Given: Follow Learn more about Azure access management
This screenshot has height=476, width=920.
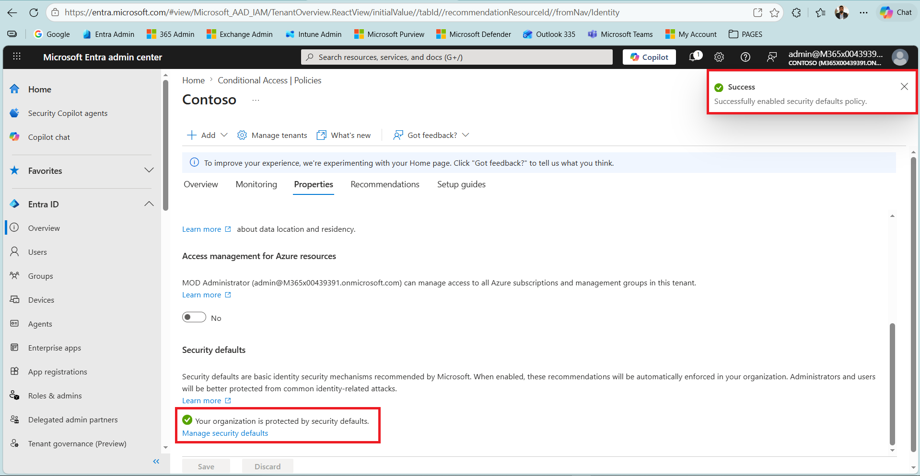Looking at the screenshot, I should point(207,295).
